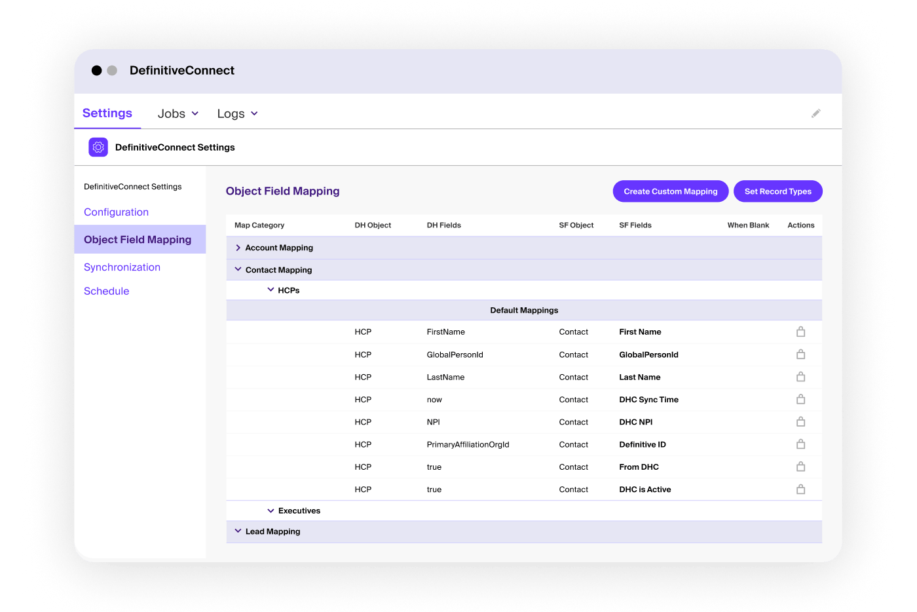Select the Settings tab
The width and height of the screenshot is (917, 612).
click(107, 113)
